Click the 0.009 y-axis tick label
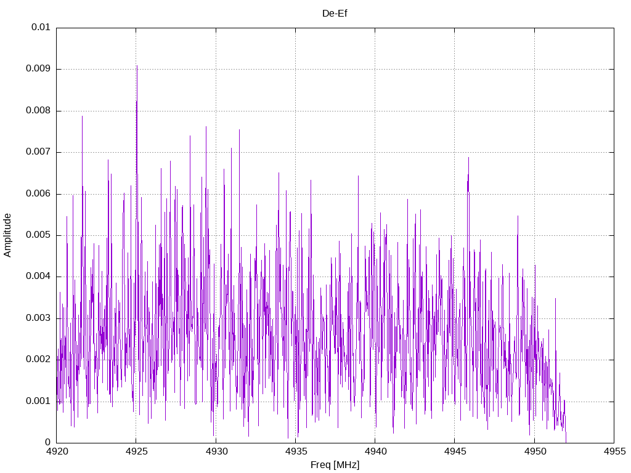 38,69
